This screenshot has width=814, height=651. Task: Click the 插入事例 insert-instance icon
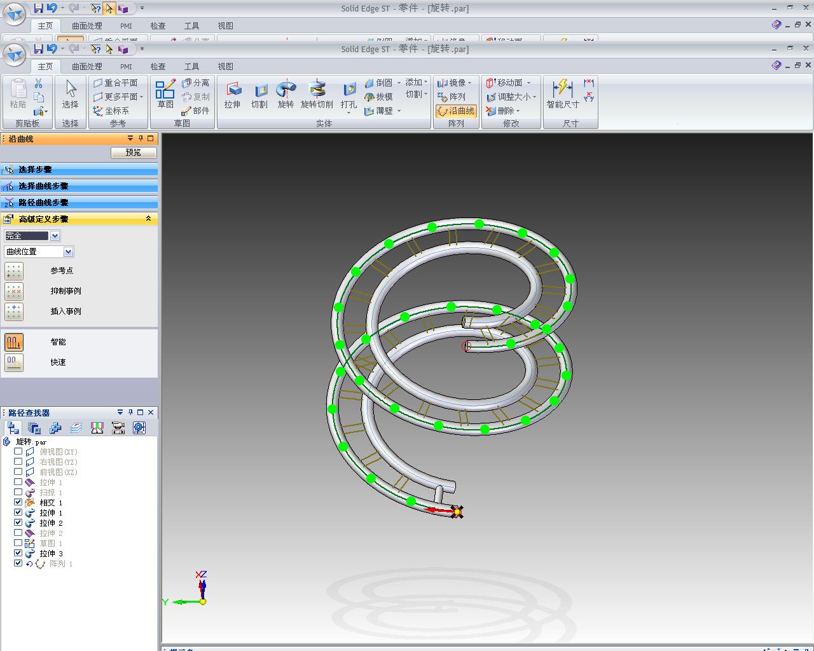click(14, 312)
